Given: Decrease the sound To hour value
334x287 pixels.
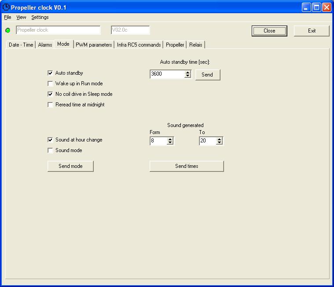Looking at the screenshot, I should [x=220, y=143].
